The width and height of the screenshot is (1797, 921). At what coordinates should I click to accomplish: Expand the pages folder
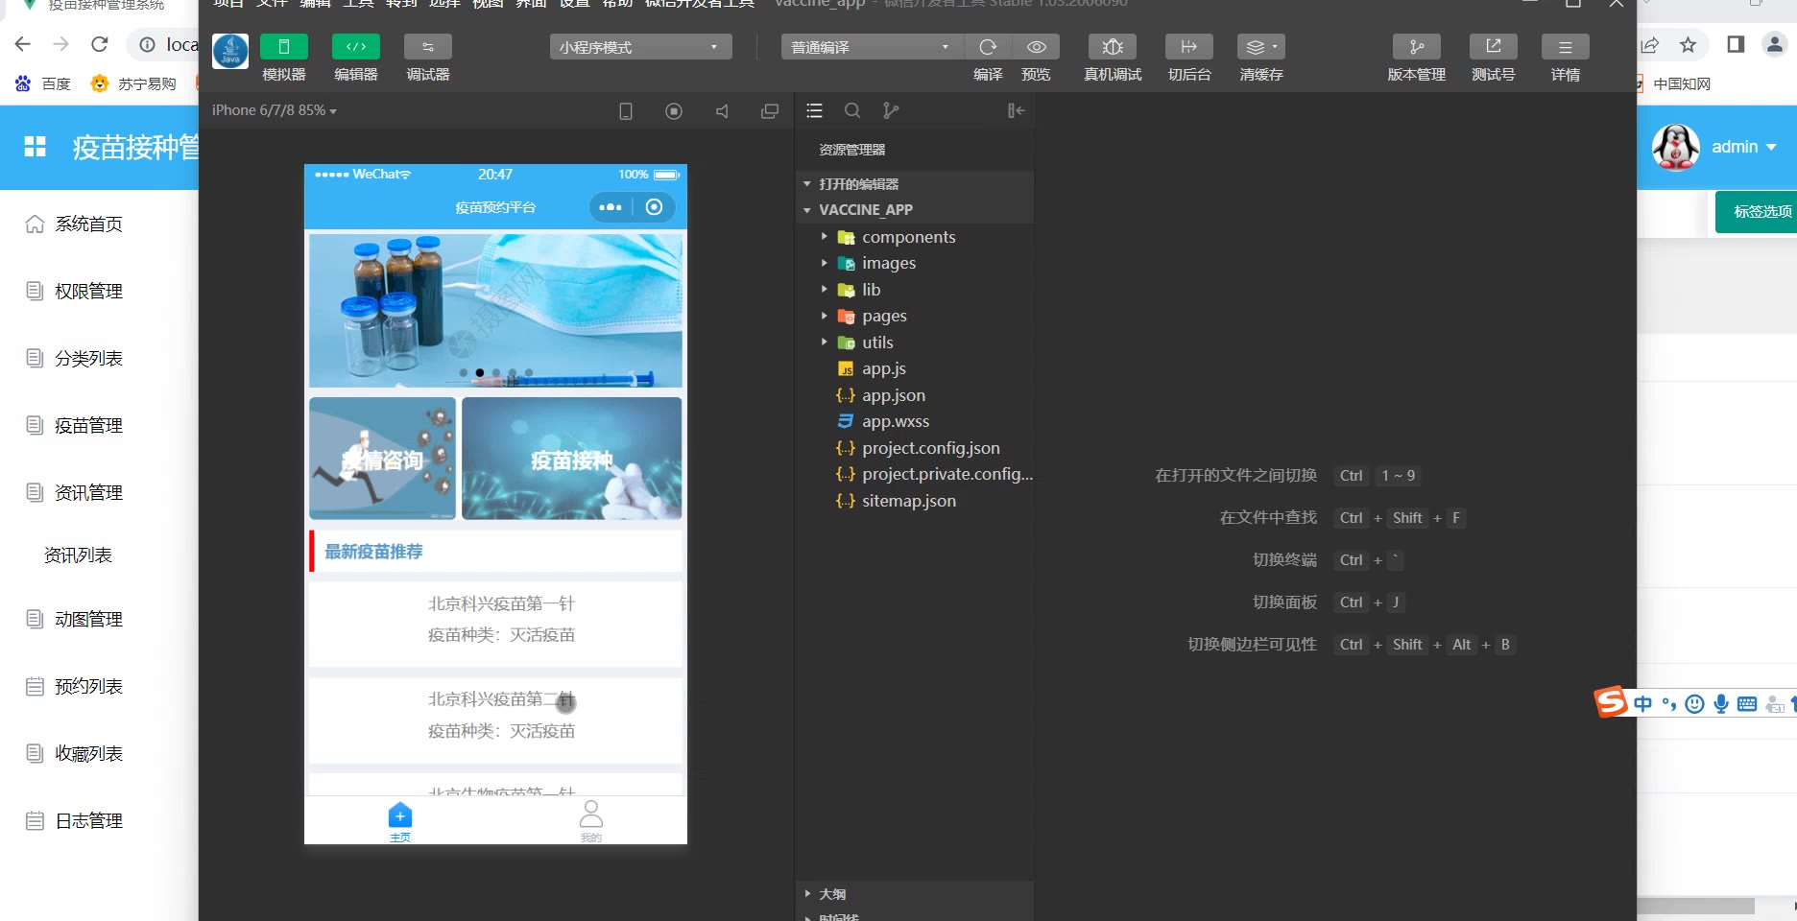(883, 316)
